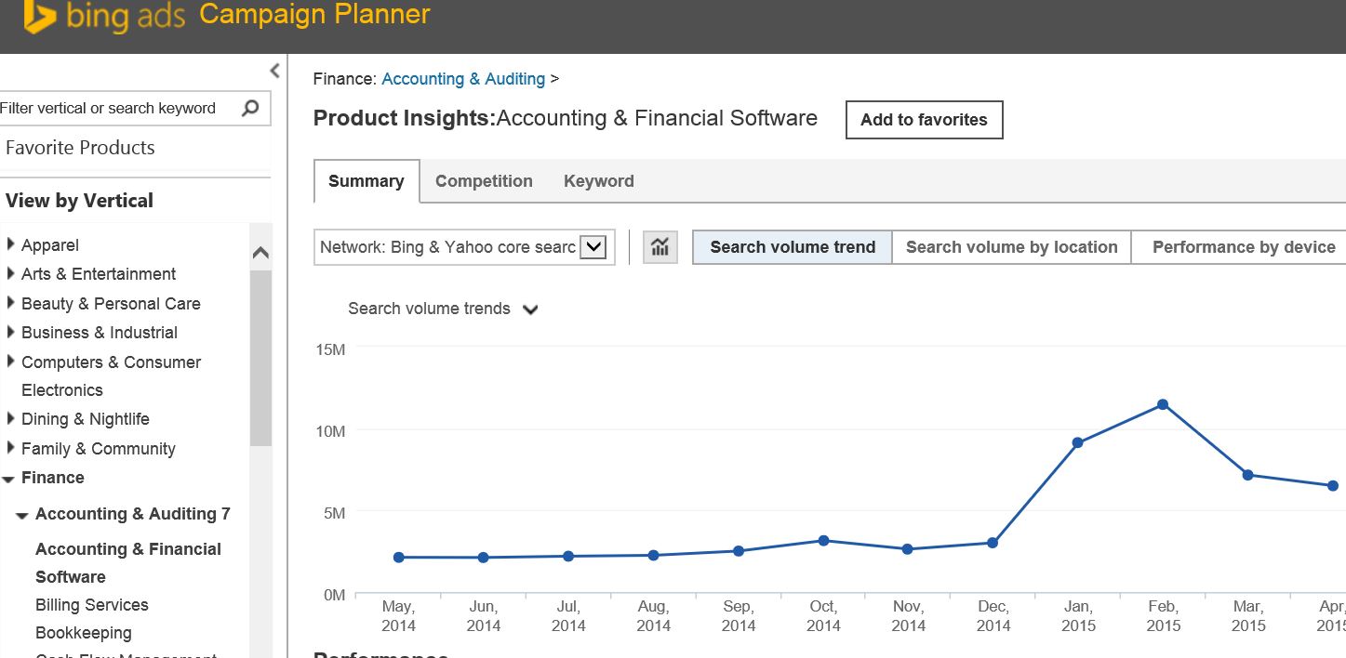The width and height of the screenshot is (1346, 658).
Task: Click the Mar 2015 data point
Action: tap(1247, 475)
